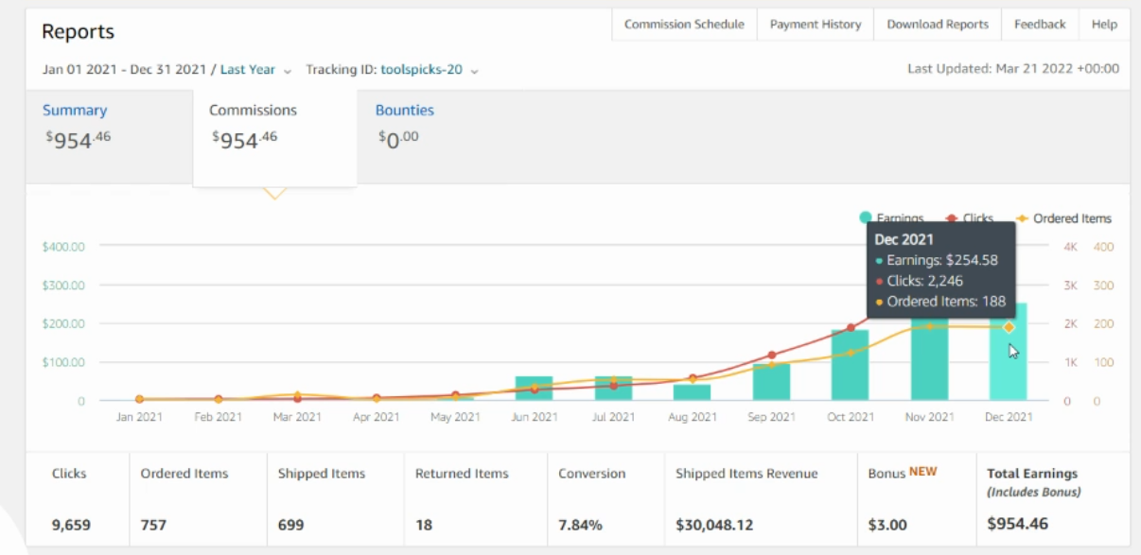
Task: Click the $200.00 y-axis label
Action: tap(64, 324)
